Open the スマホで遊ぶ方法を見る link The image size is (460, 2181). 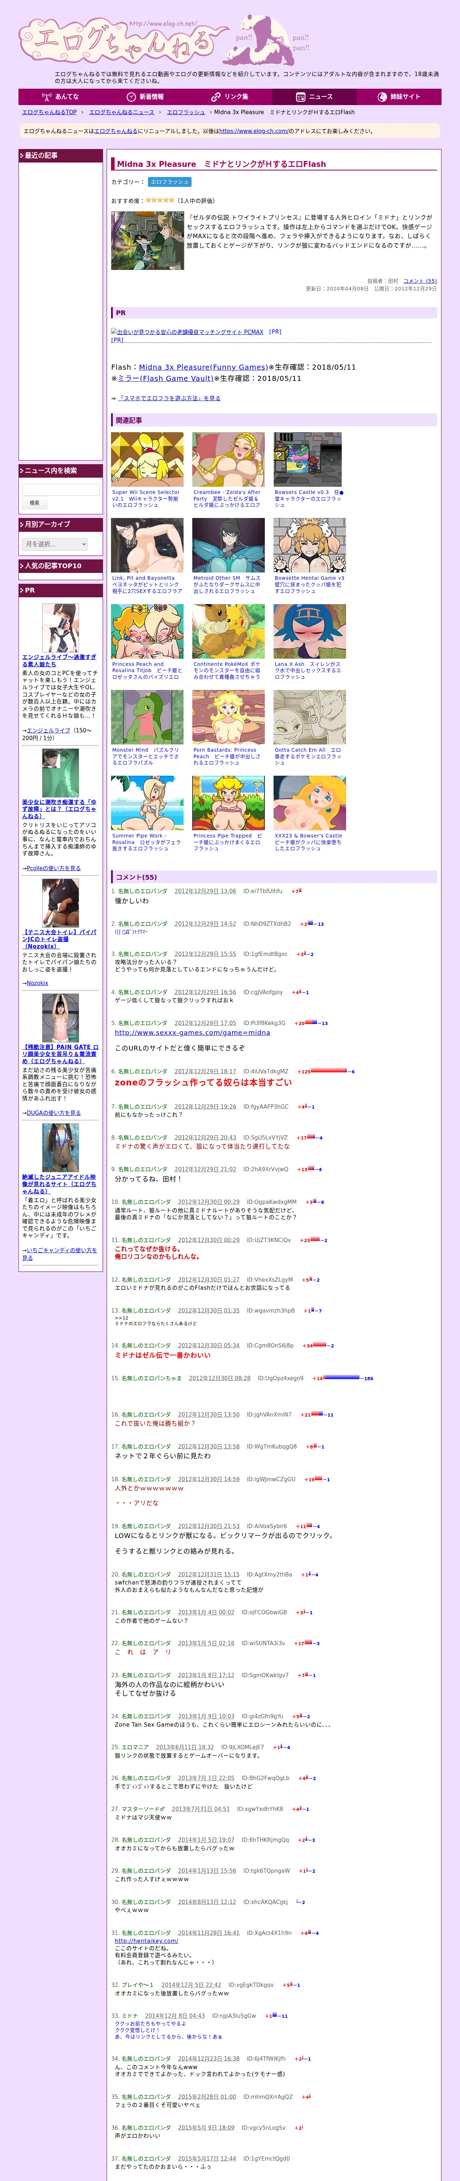click(x=169, y=398)
